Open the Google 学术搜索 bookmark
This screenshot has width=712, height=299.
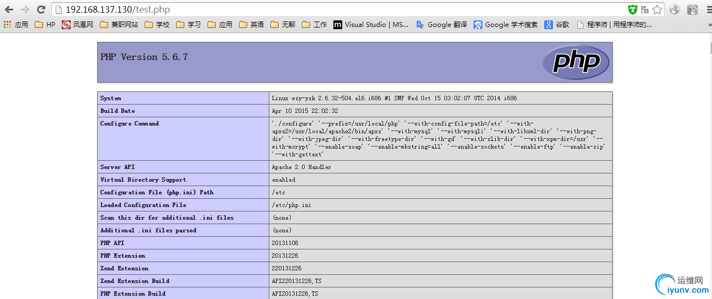tap(506, 25)
